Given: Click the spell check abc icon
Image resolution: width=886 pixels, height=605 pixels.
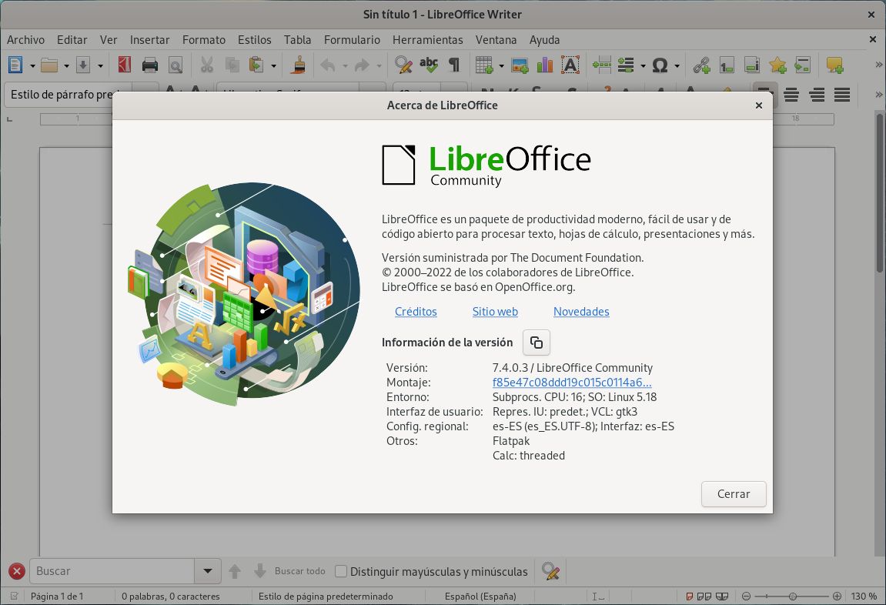Looking at the screenshot, I should pyautogui.click(x=429, y=65).
